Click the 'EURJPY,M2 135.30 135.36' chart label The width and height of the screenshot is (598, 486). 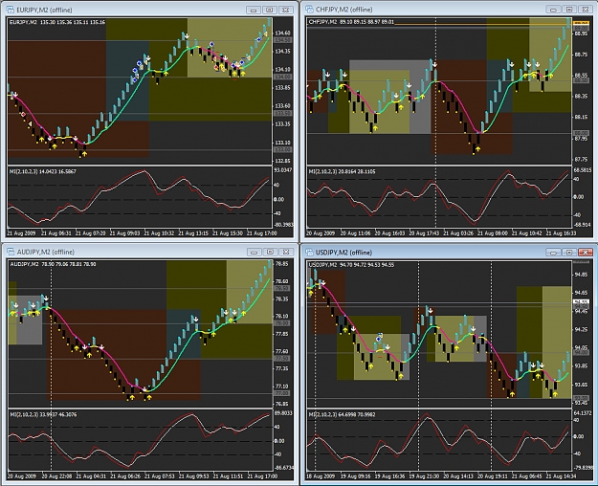57,22
